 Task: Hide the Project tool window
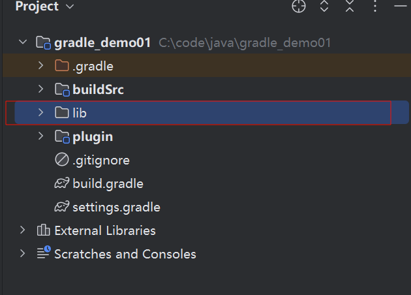pos(401,5)
